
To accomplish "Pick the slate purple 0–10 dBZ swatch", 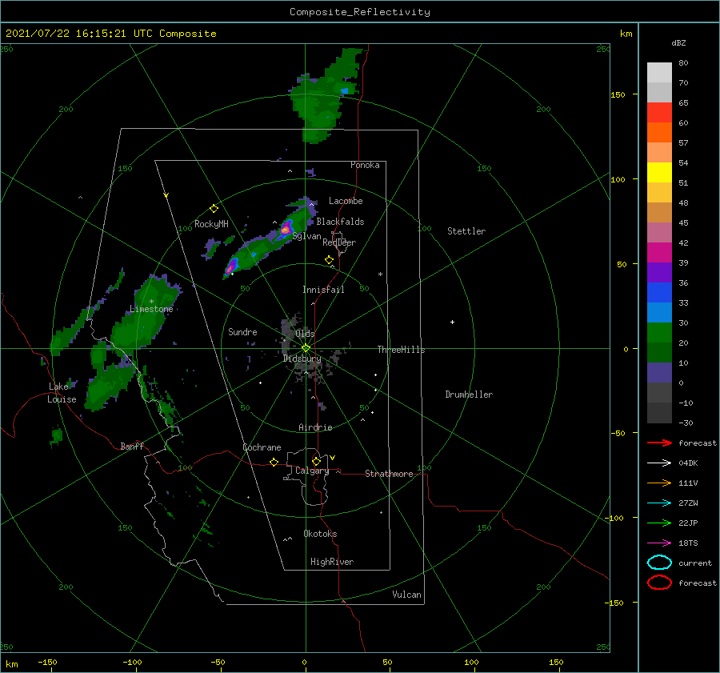I will pos(659,372).
